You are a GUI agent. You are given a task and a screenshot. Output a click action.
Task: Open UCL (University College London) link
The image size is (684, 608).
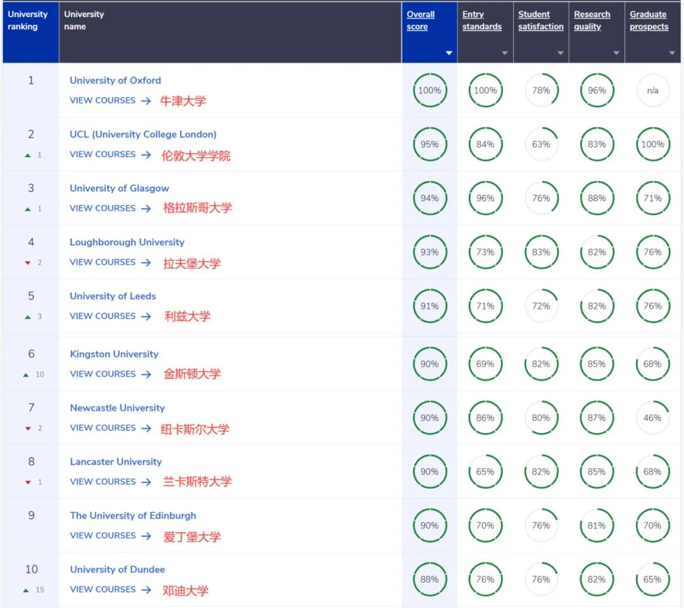(143, 134)
